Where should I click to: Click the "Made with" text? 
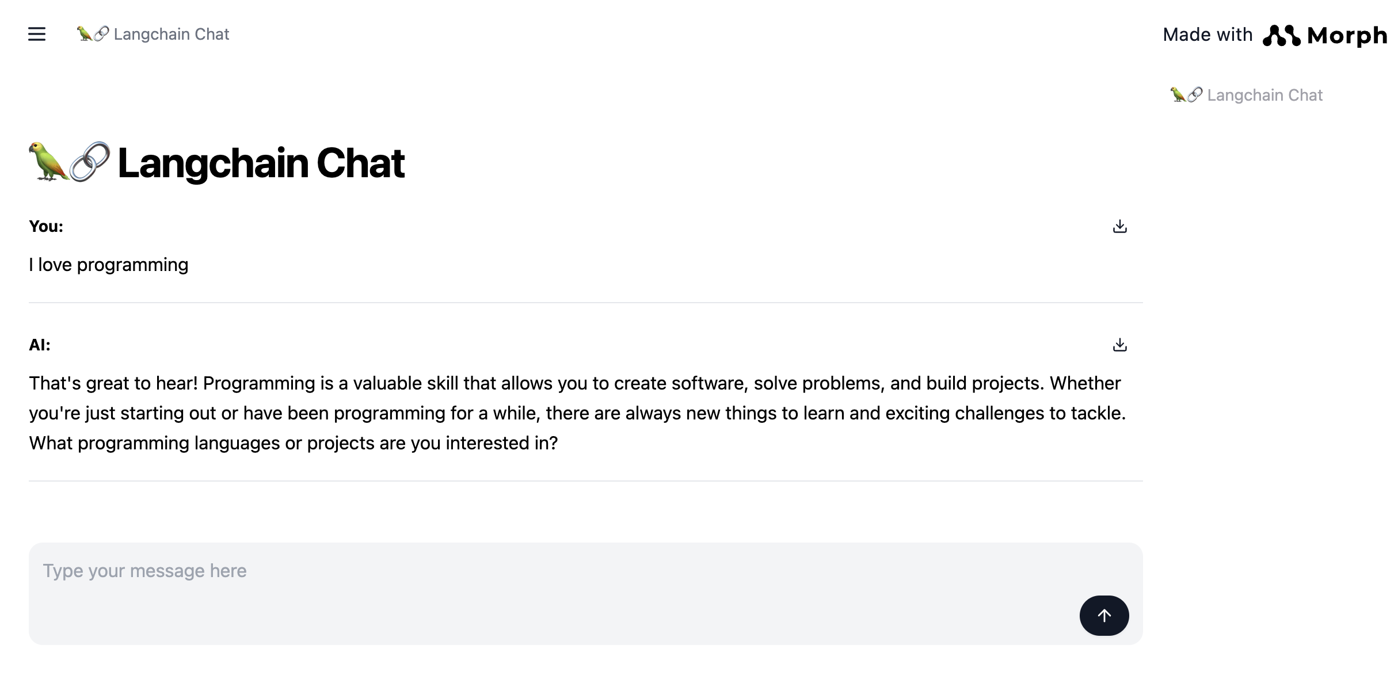[1207, 35]
